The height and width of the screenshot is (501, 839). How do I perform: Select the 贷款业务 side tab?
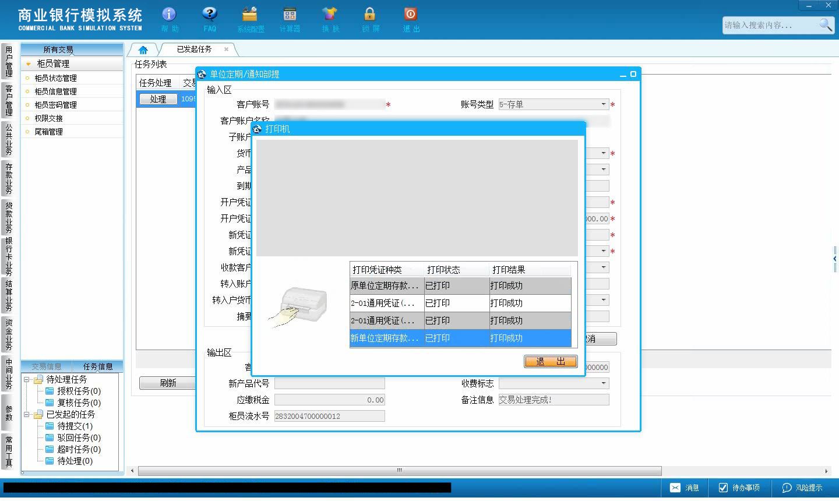click(x=9, y=217)
